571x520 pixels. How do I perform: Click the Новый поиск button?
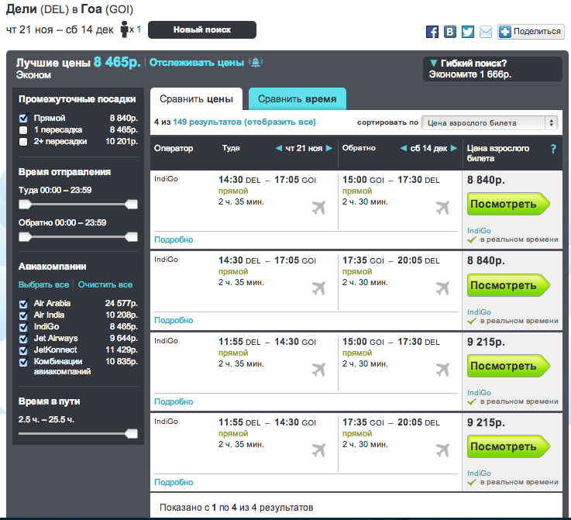[x=201, y=30]
